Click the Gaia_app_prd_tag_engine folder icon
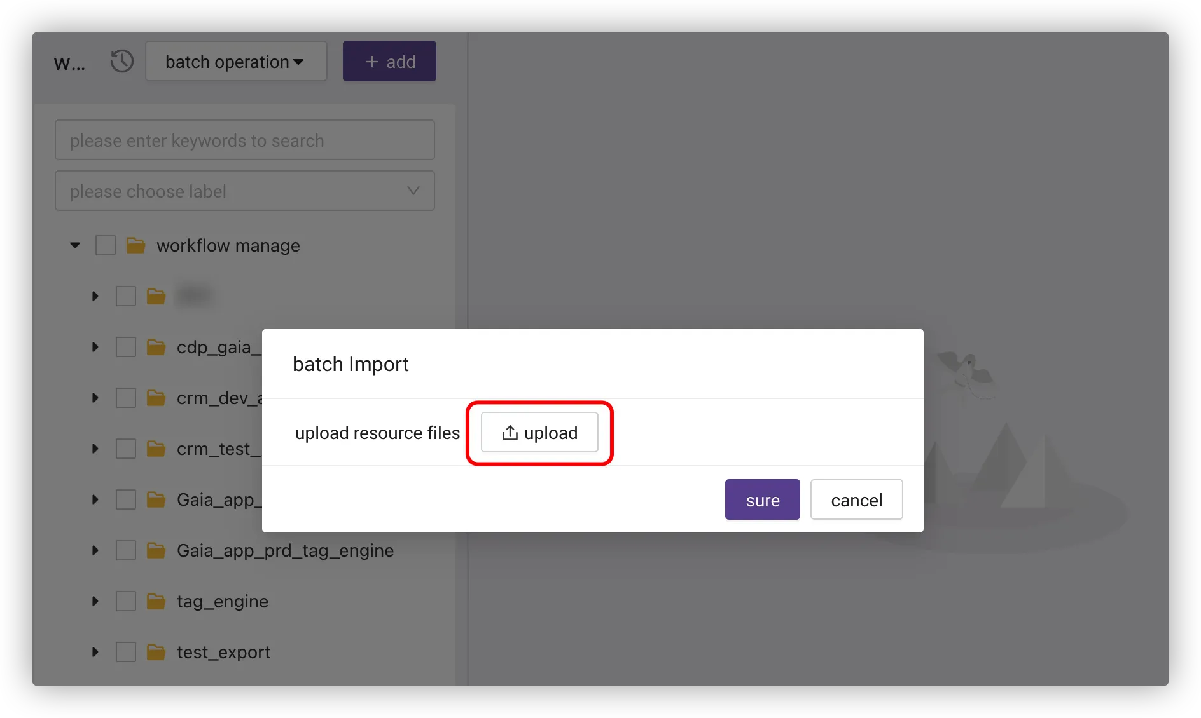The width and height of the screenshot is (1201, 718). point(156,550)
